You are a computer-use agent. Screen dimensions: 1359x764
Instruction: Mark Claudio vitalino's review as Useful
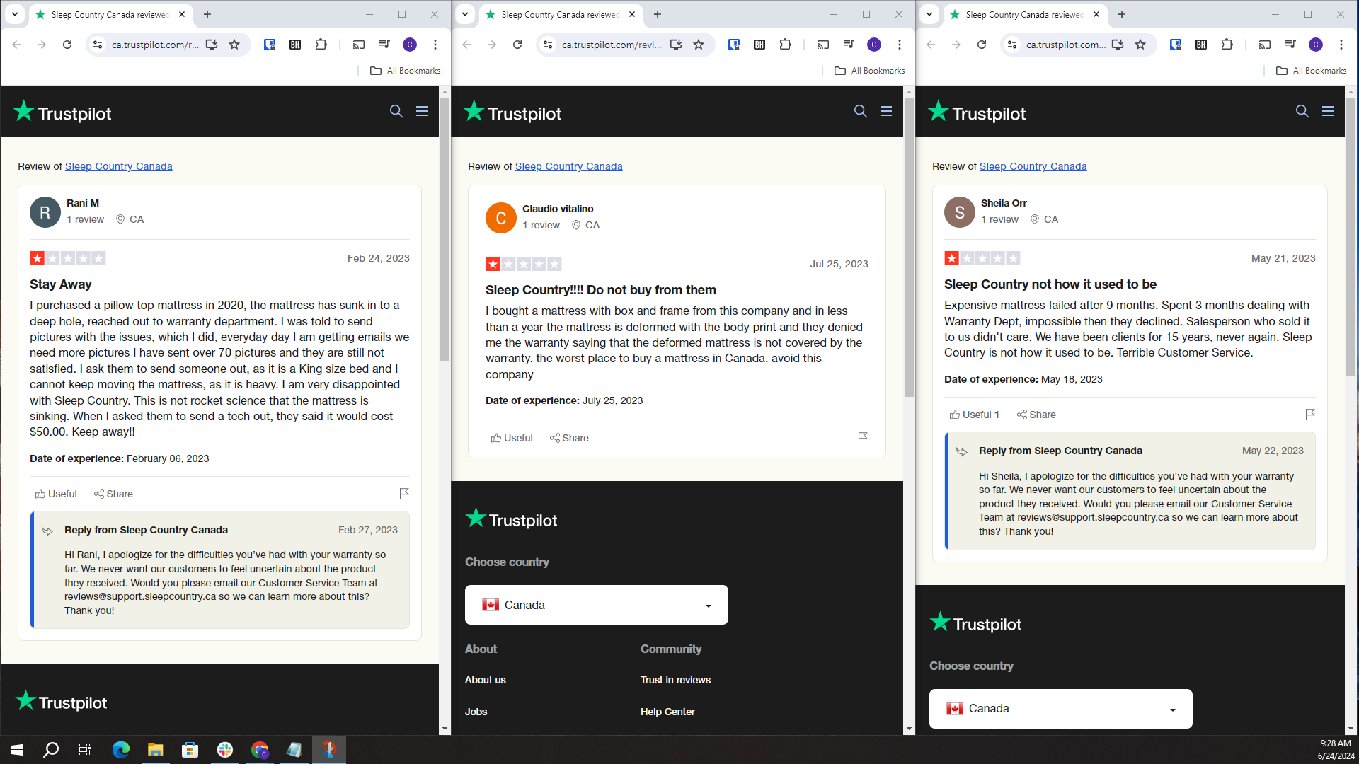coord(512,438)
